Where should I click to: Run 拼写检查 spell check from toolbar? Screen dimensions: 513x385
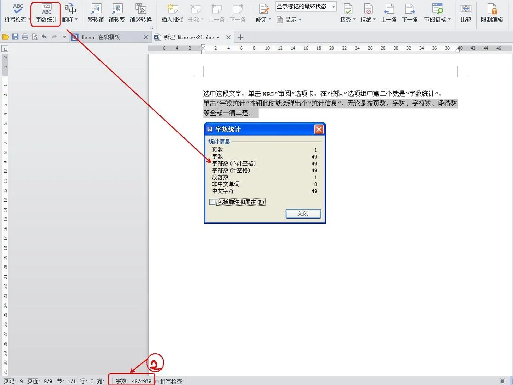(17, 12)
